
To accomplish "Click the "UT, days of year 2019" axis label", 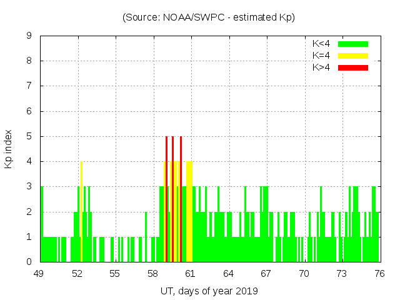I will pyautogui.click(x=209, y=291).
